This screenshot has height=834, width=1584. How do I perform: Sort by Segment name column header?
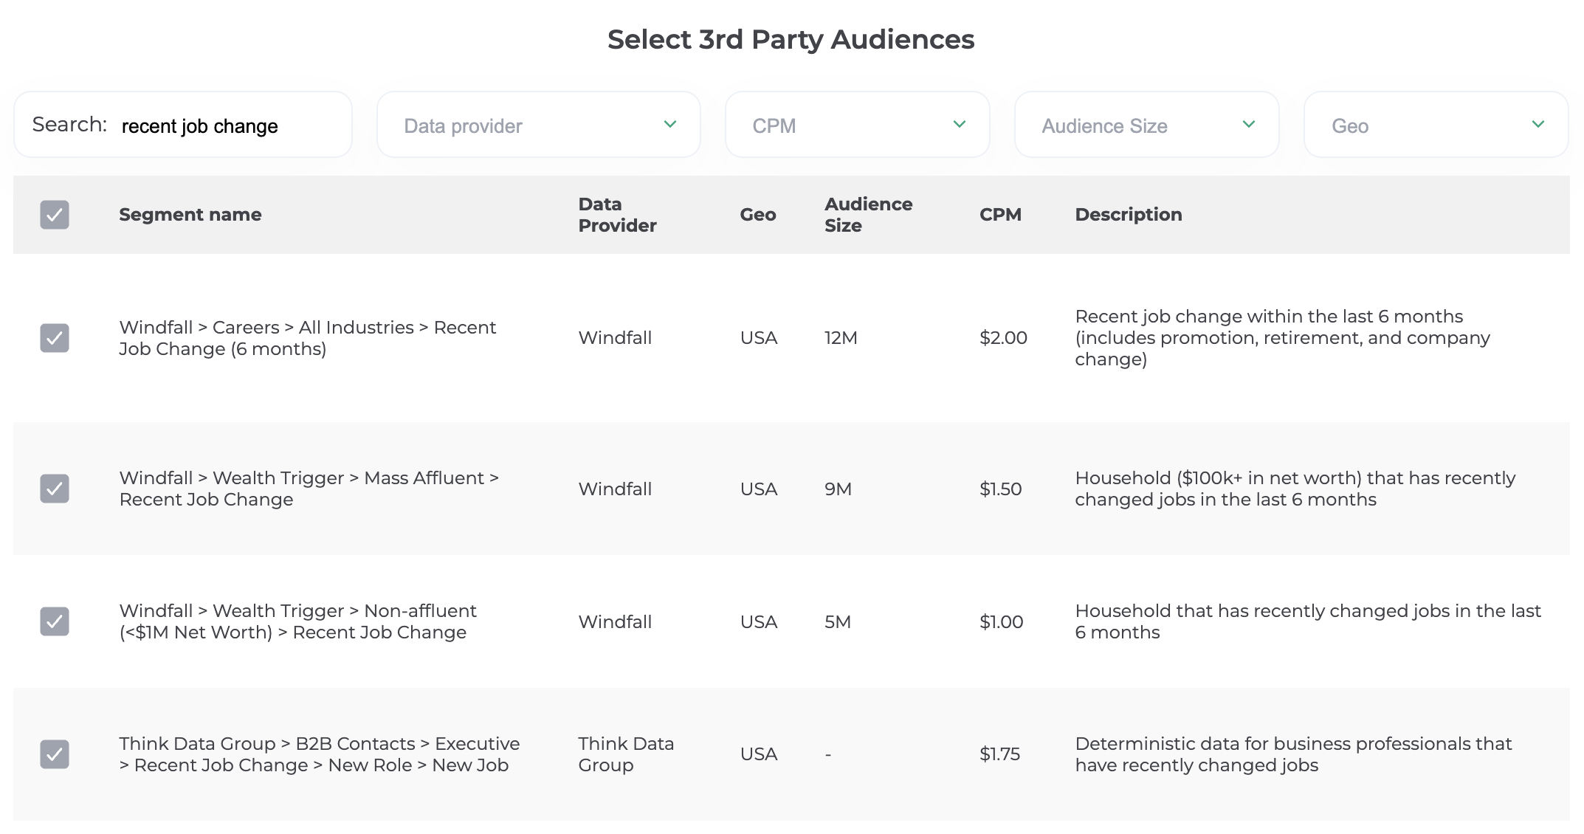(x=190, y=215)
